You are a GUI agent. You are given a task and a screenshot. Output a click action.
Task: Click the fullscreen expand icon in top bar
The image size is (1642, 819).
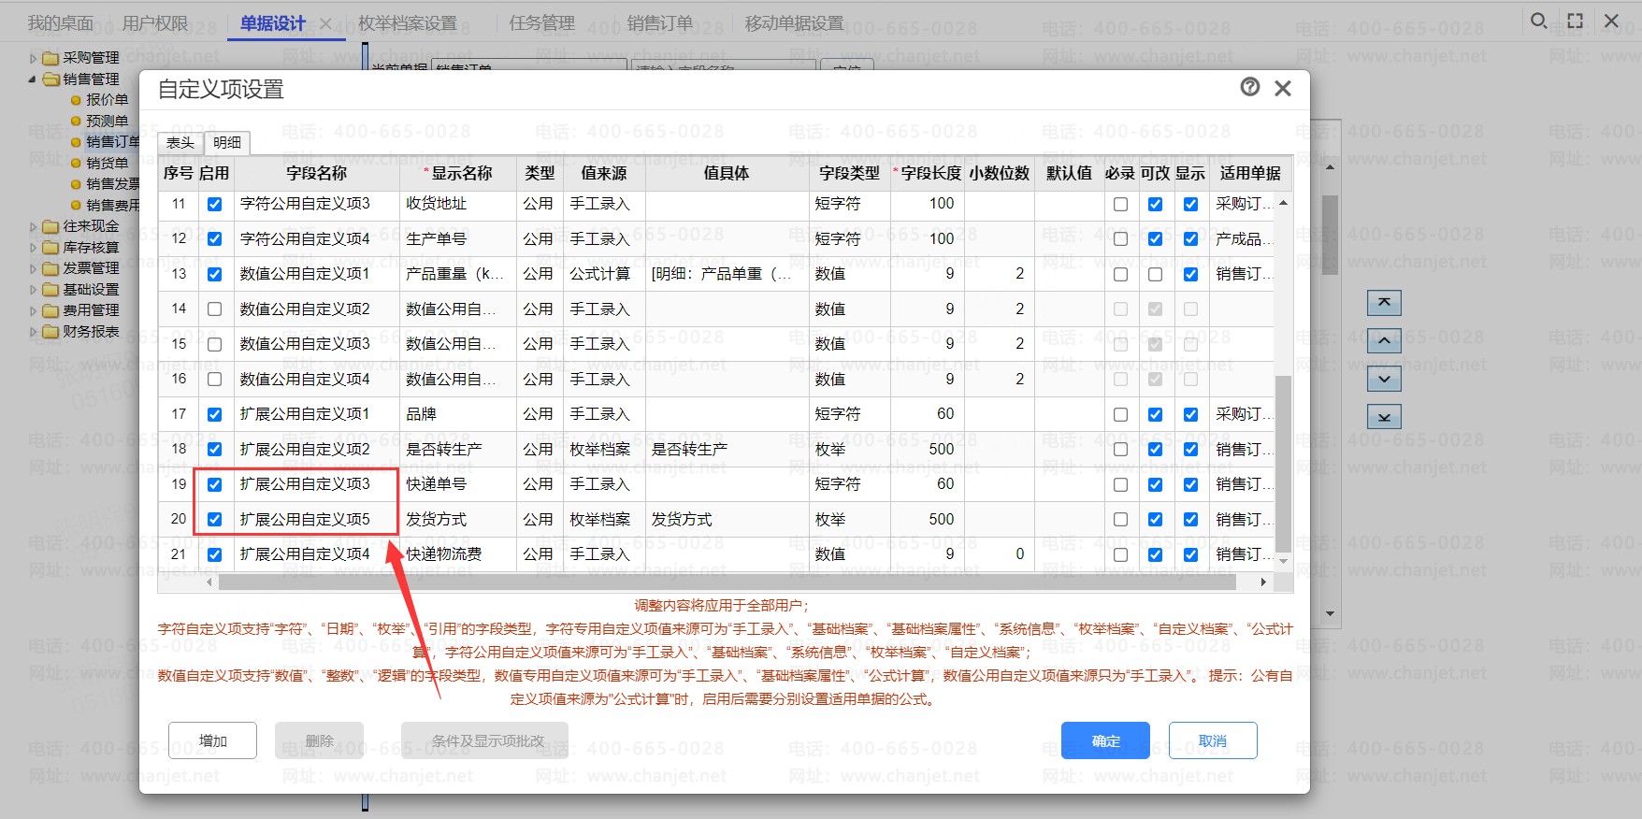[1576, 21]
